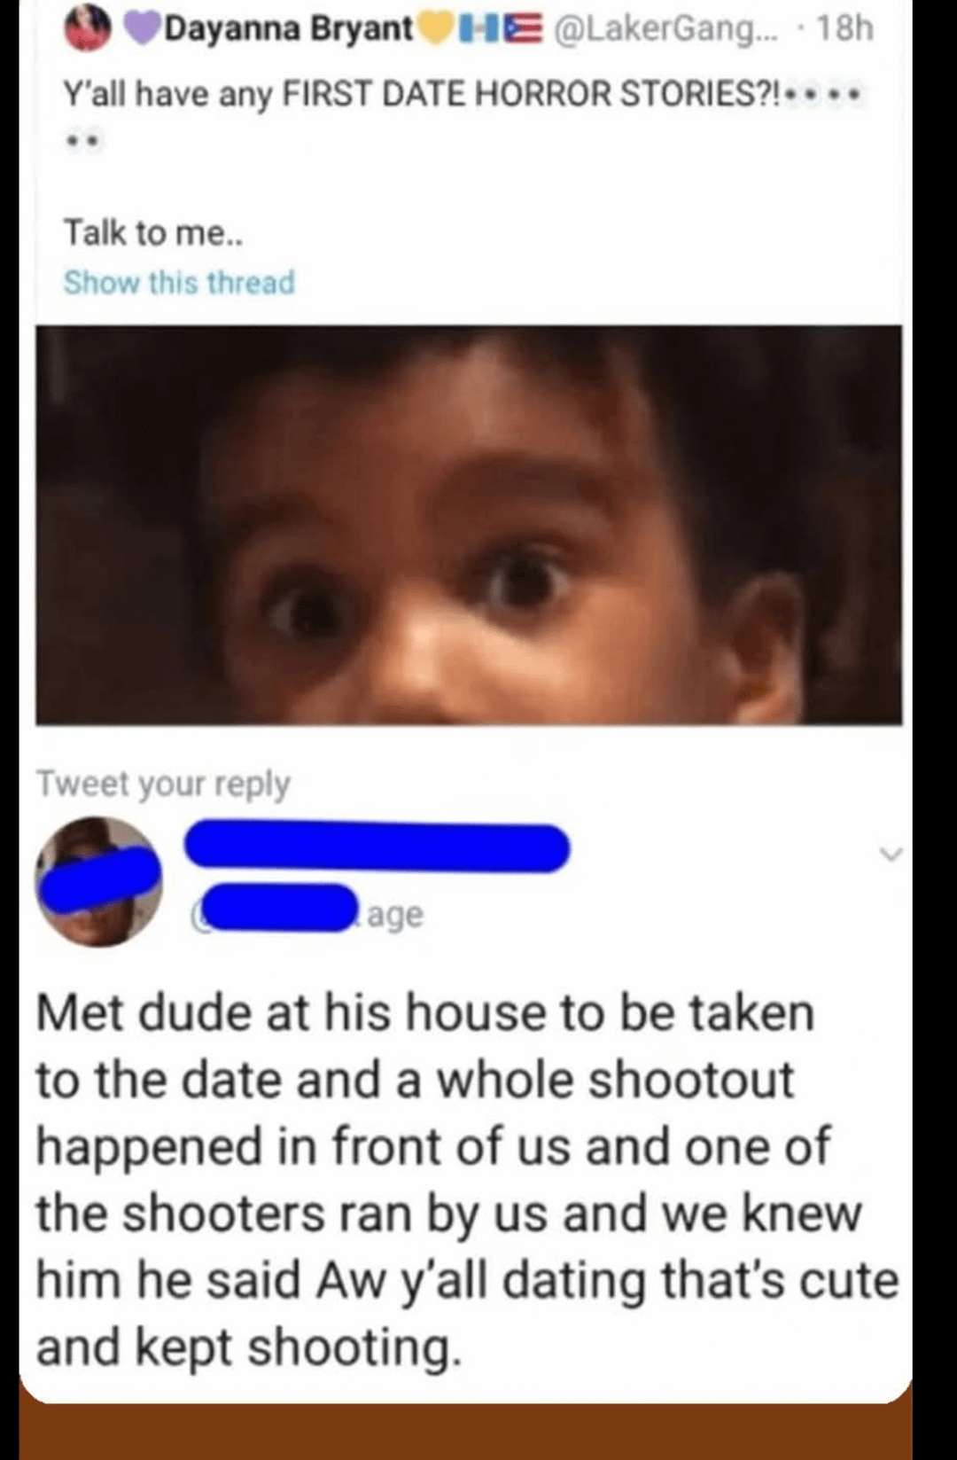The image size is (957, 1460).
Task: Click the Dayanna Bryant display name
Action: [288, 29]
